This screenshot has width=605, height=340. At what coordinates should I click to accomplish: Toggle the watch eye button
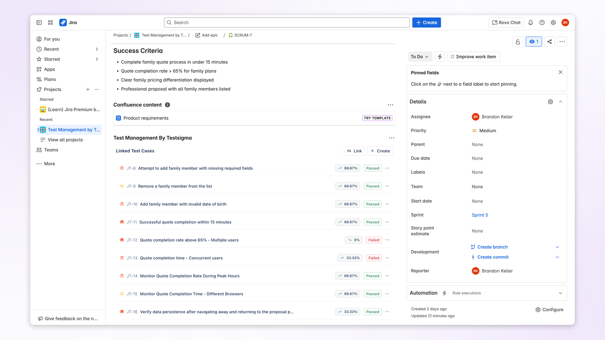534,42
